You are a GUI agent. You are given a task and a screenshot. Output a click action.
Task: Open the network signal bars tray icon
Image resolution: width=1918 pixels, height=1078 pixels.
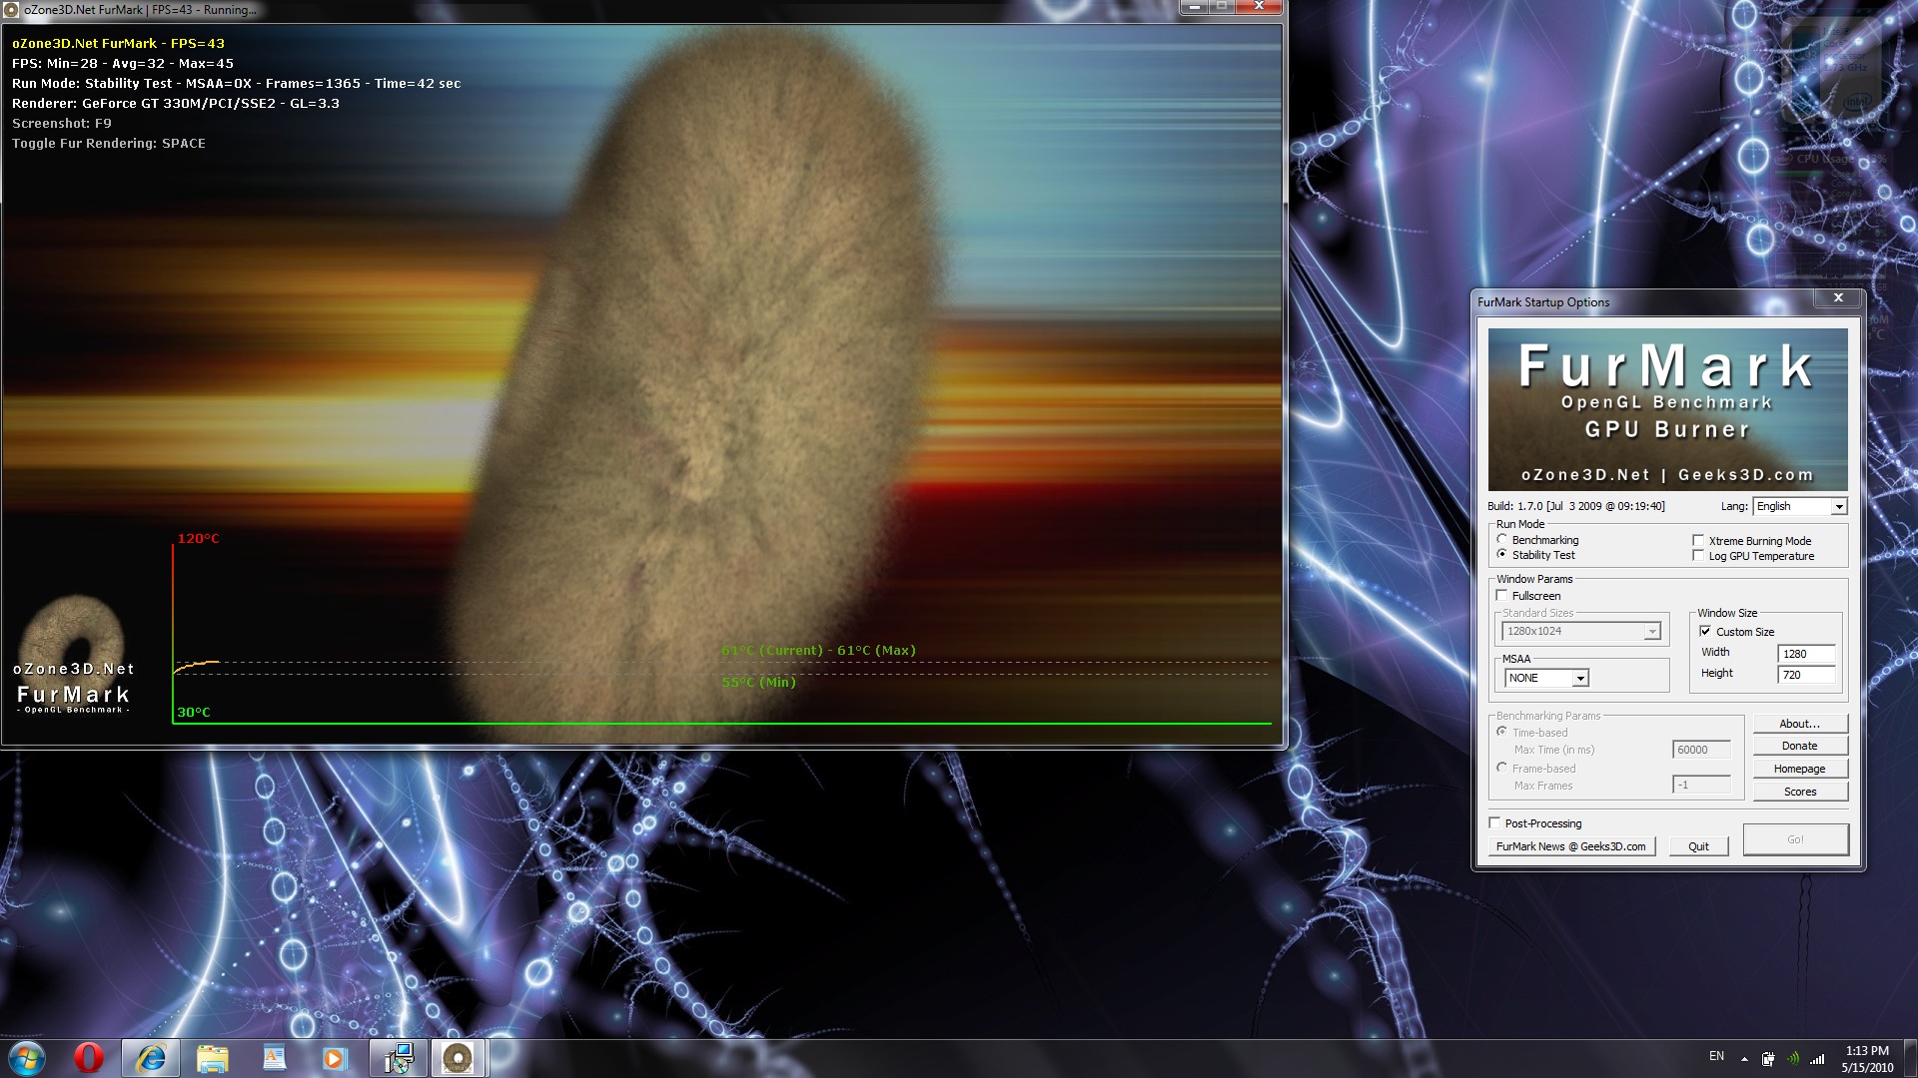pos(1818,1059)
